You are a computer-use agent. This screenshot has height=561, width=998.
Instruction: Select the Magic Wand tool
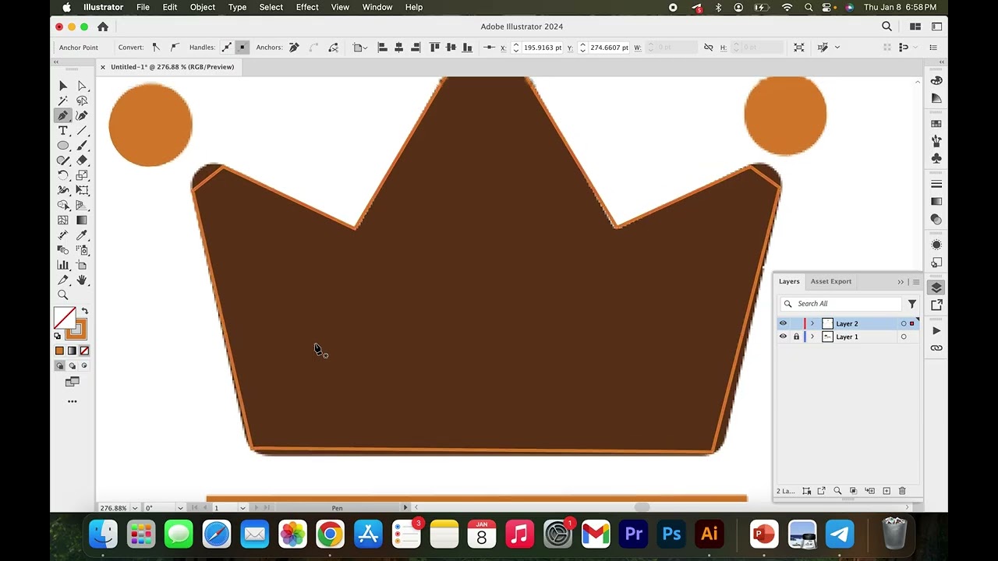(63, 101)
